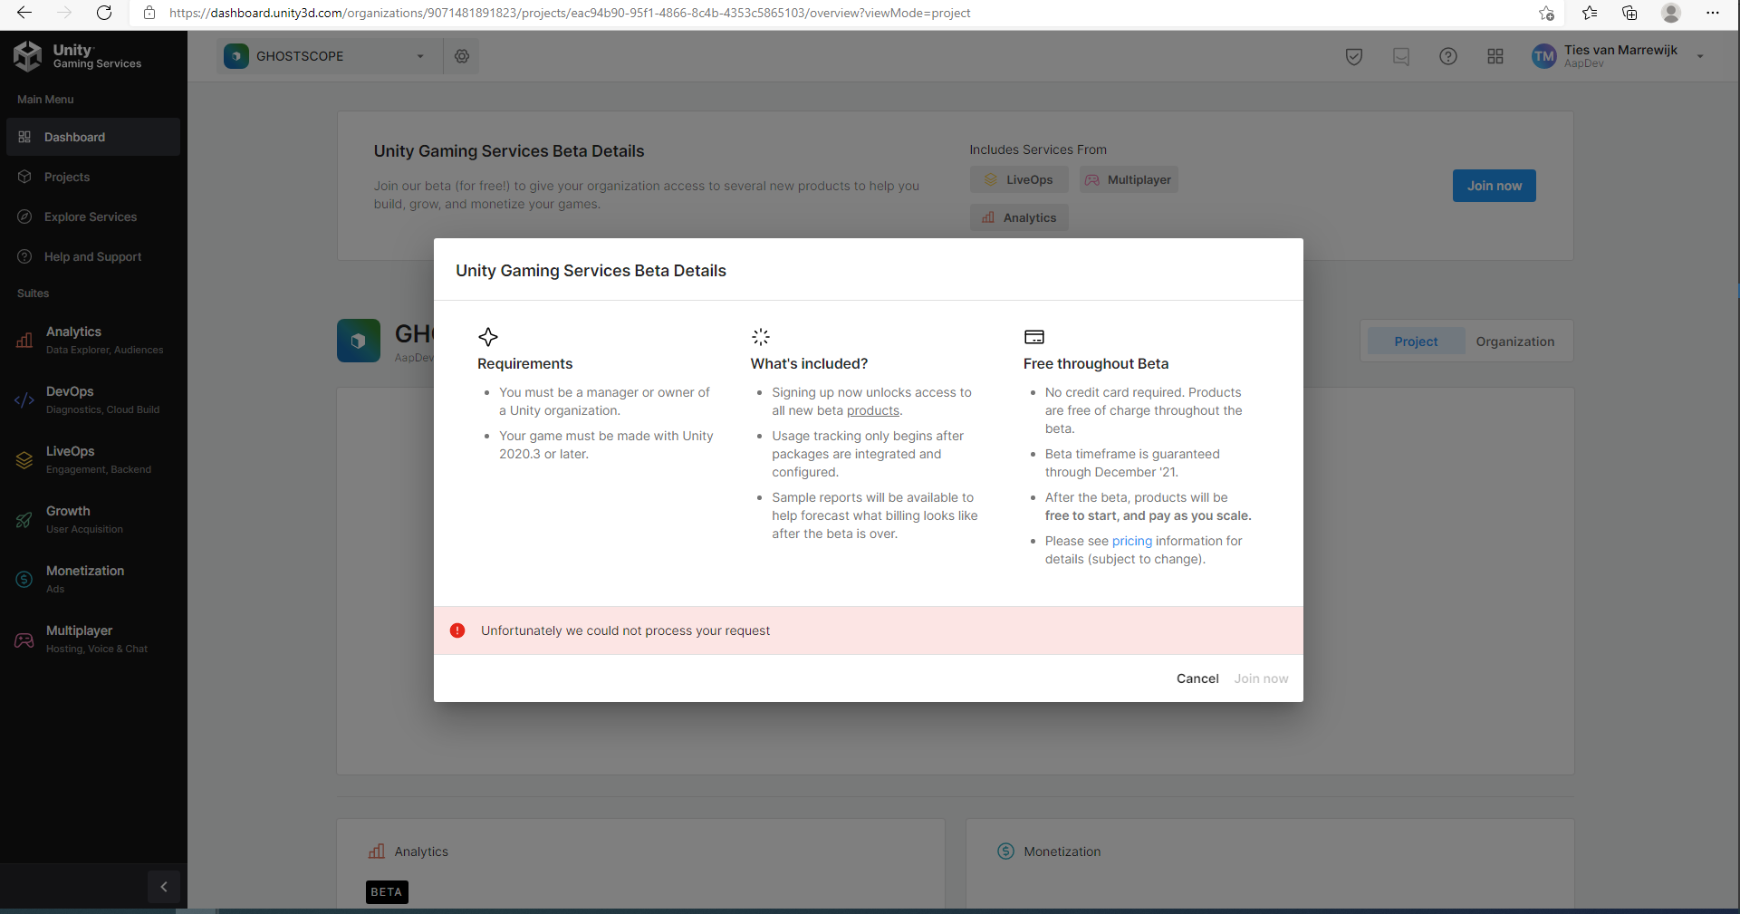The height and width of the screenshot is (914, 1740).
Task: Click the Analytics bar chart sidebar icon
Action: point(24,340)
